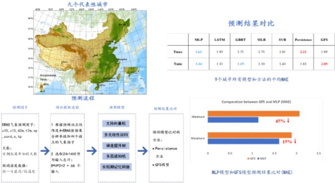Click the China elevation map image
The width and height of the screenshot is (335, 183).
click(90, 52)
